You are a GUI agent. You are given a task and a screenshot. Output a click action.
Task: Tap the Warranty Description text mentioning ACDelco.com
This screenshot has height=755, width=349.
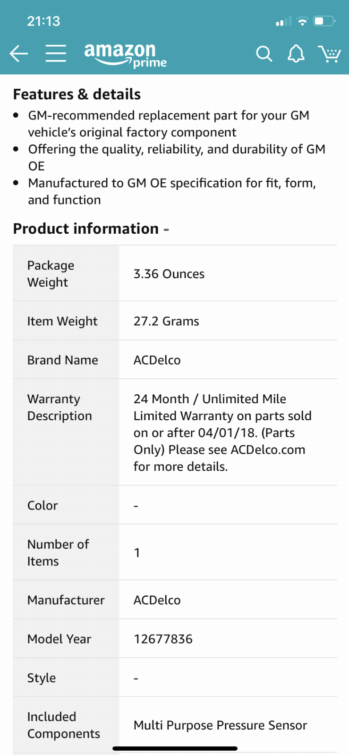pos(222,433)
